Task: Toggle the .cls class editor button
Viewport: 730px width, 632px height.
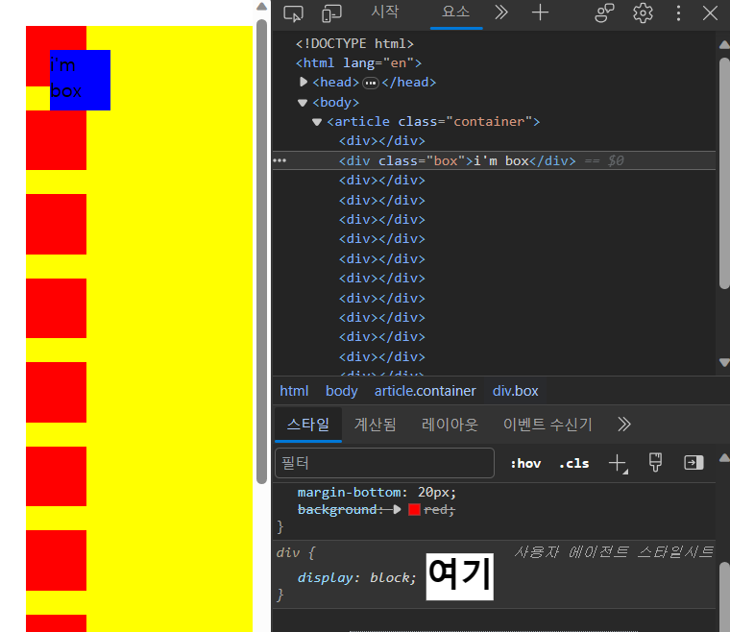Action: point(574,464)
